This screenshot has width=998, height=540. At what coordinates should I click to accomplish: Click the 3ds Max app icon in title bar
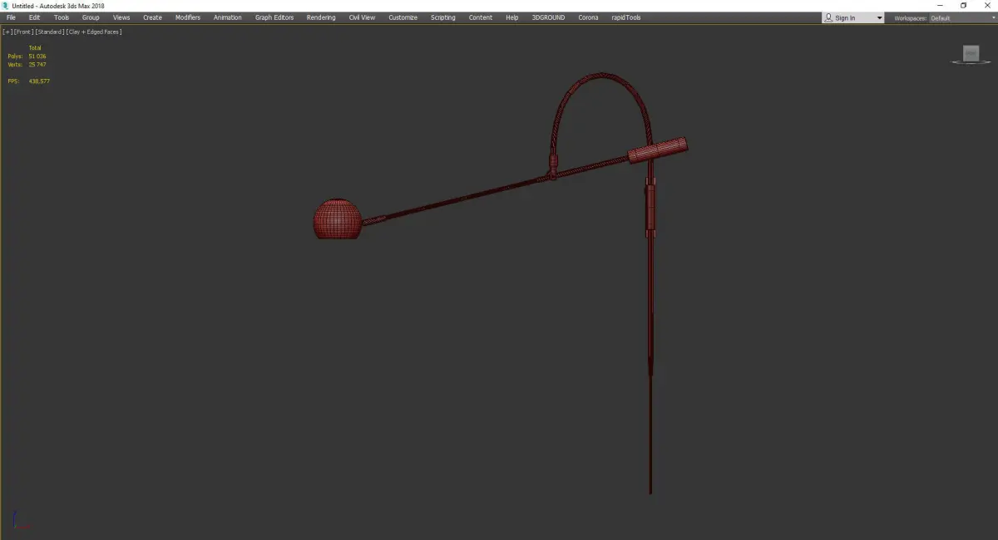tap(5, 6)
